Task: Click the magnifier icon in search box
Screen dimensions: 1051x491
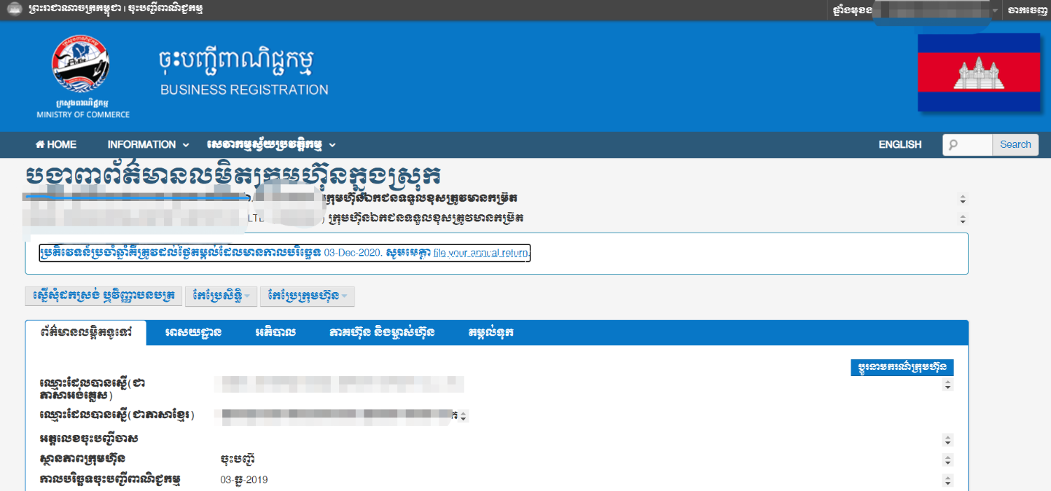Action: coord(953,145)
